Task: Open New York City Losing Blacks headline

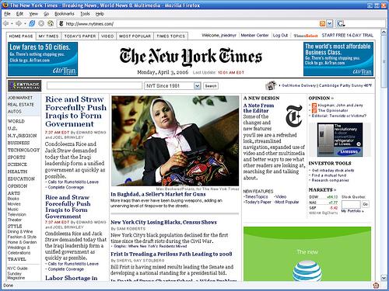Action: [163, 222]
